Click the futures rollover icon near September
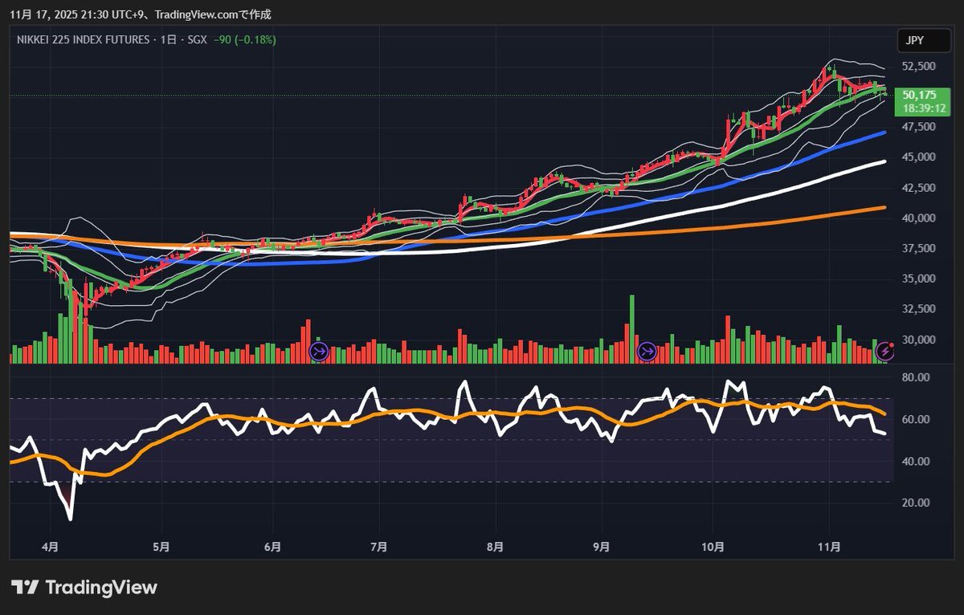964x615 pixels. pos(647,351)
